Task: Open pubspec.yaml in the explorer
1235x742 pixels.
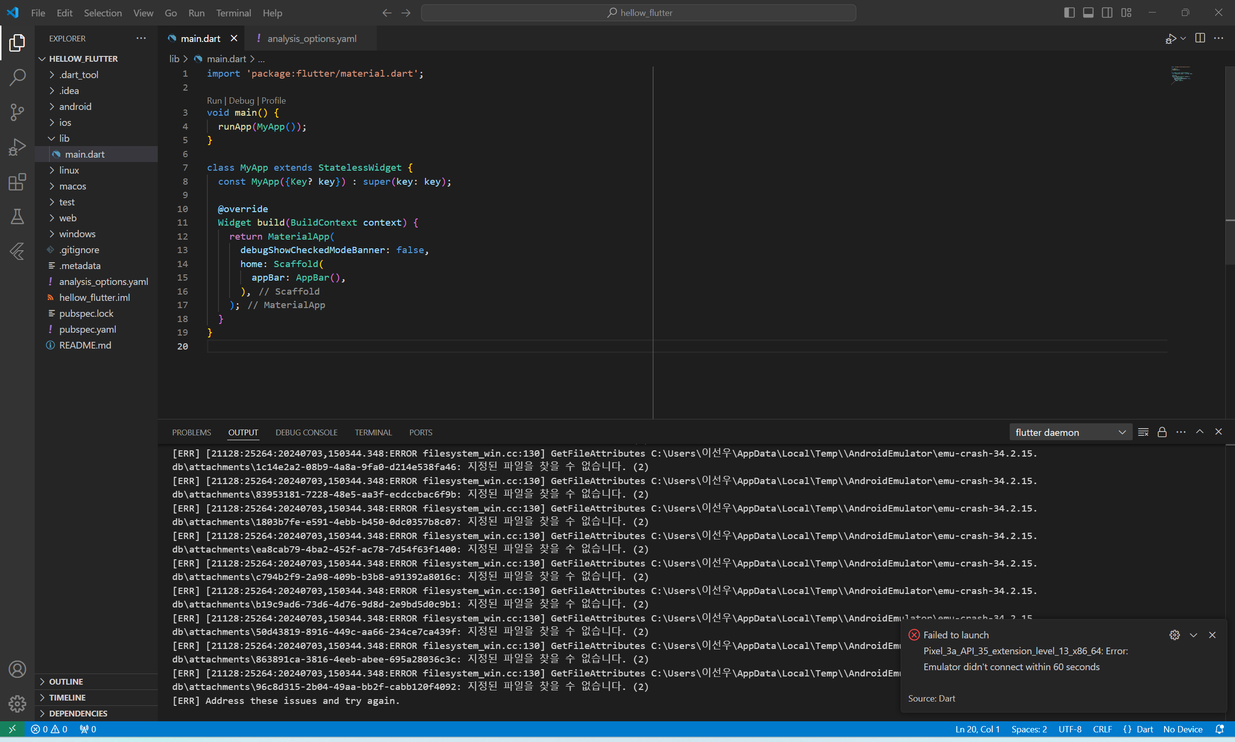Action: pos(87,329)
